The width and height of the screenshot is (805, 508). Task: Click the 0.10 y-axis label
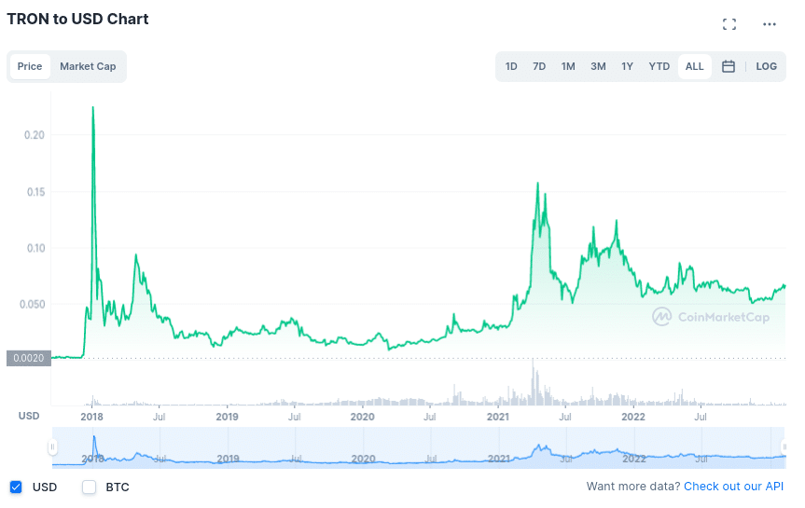pyautogui.click(x=36, y=248)
